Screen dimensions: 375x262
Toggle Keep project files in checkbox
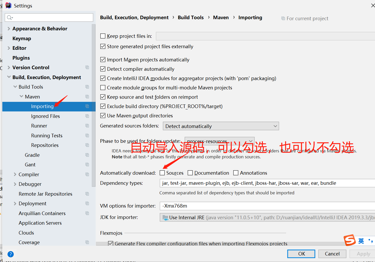point(103,36)
